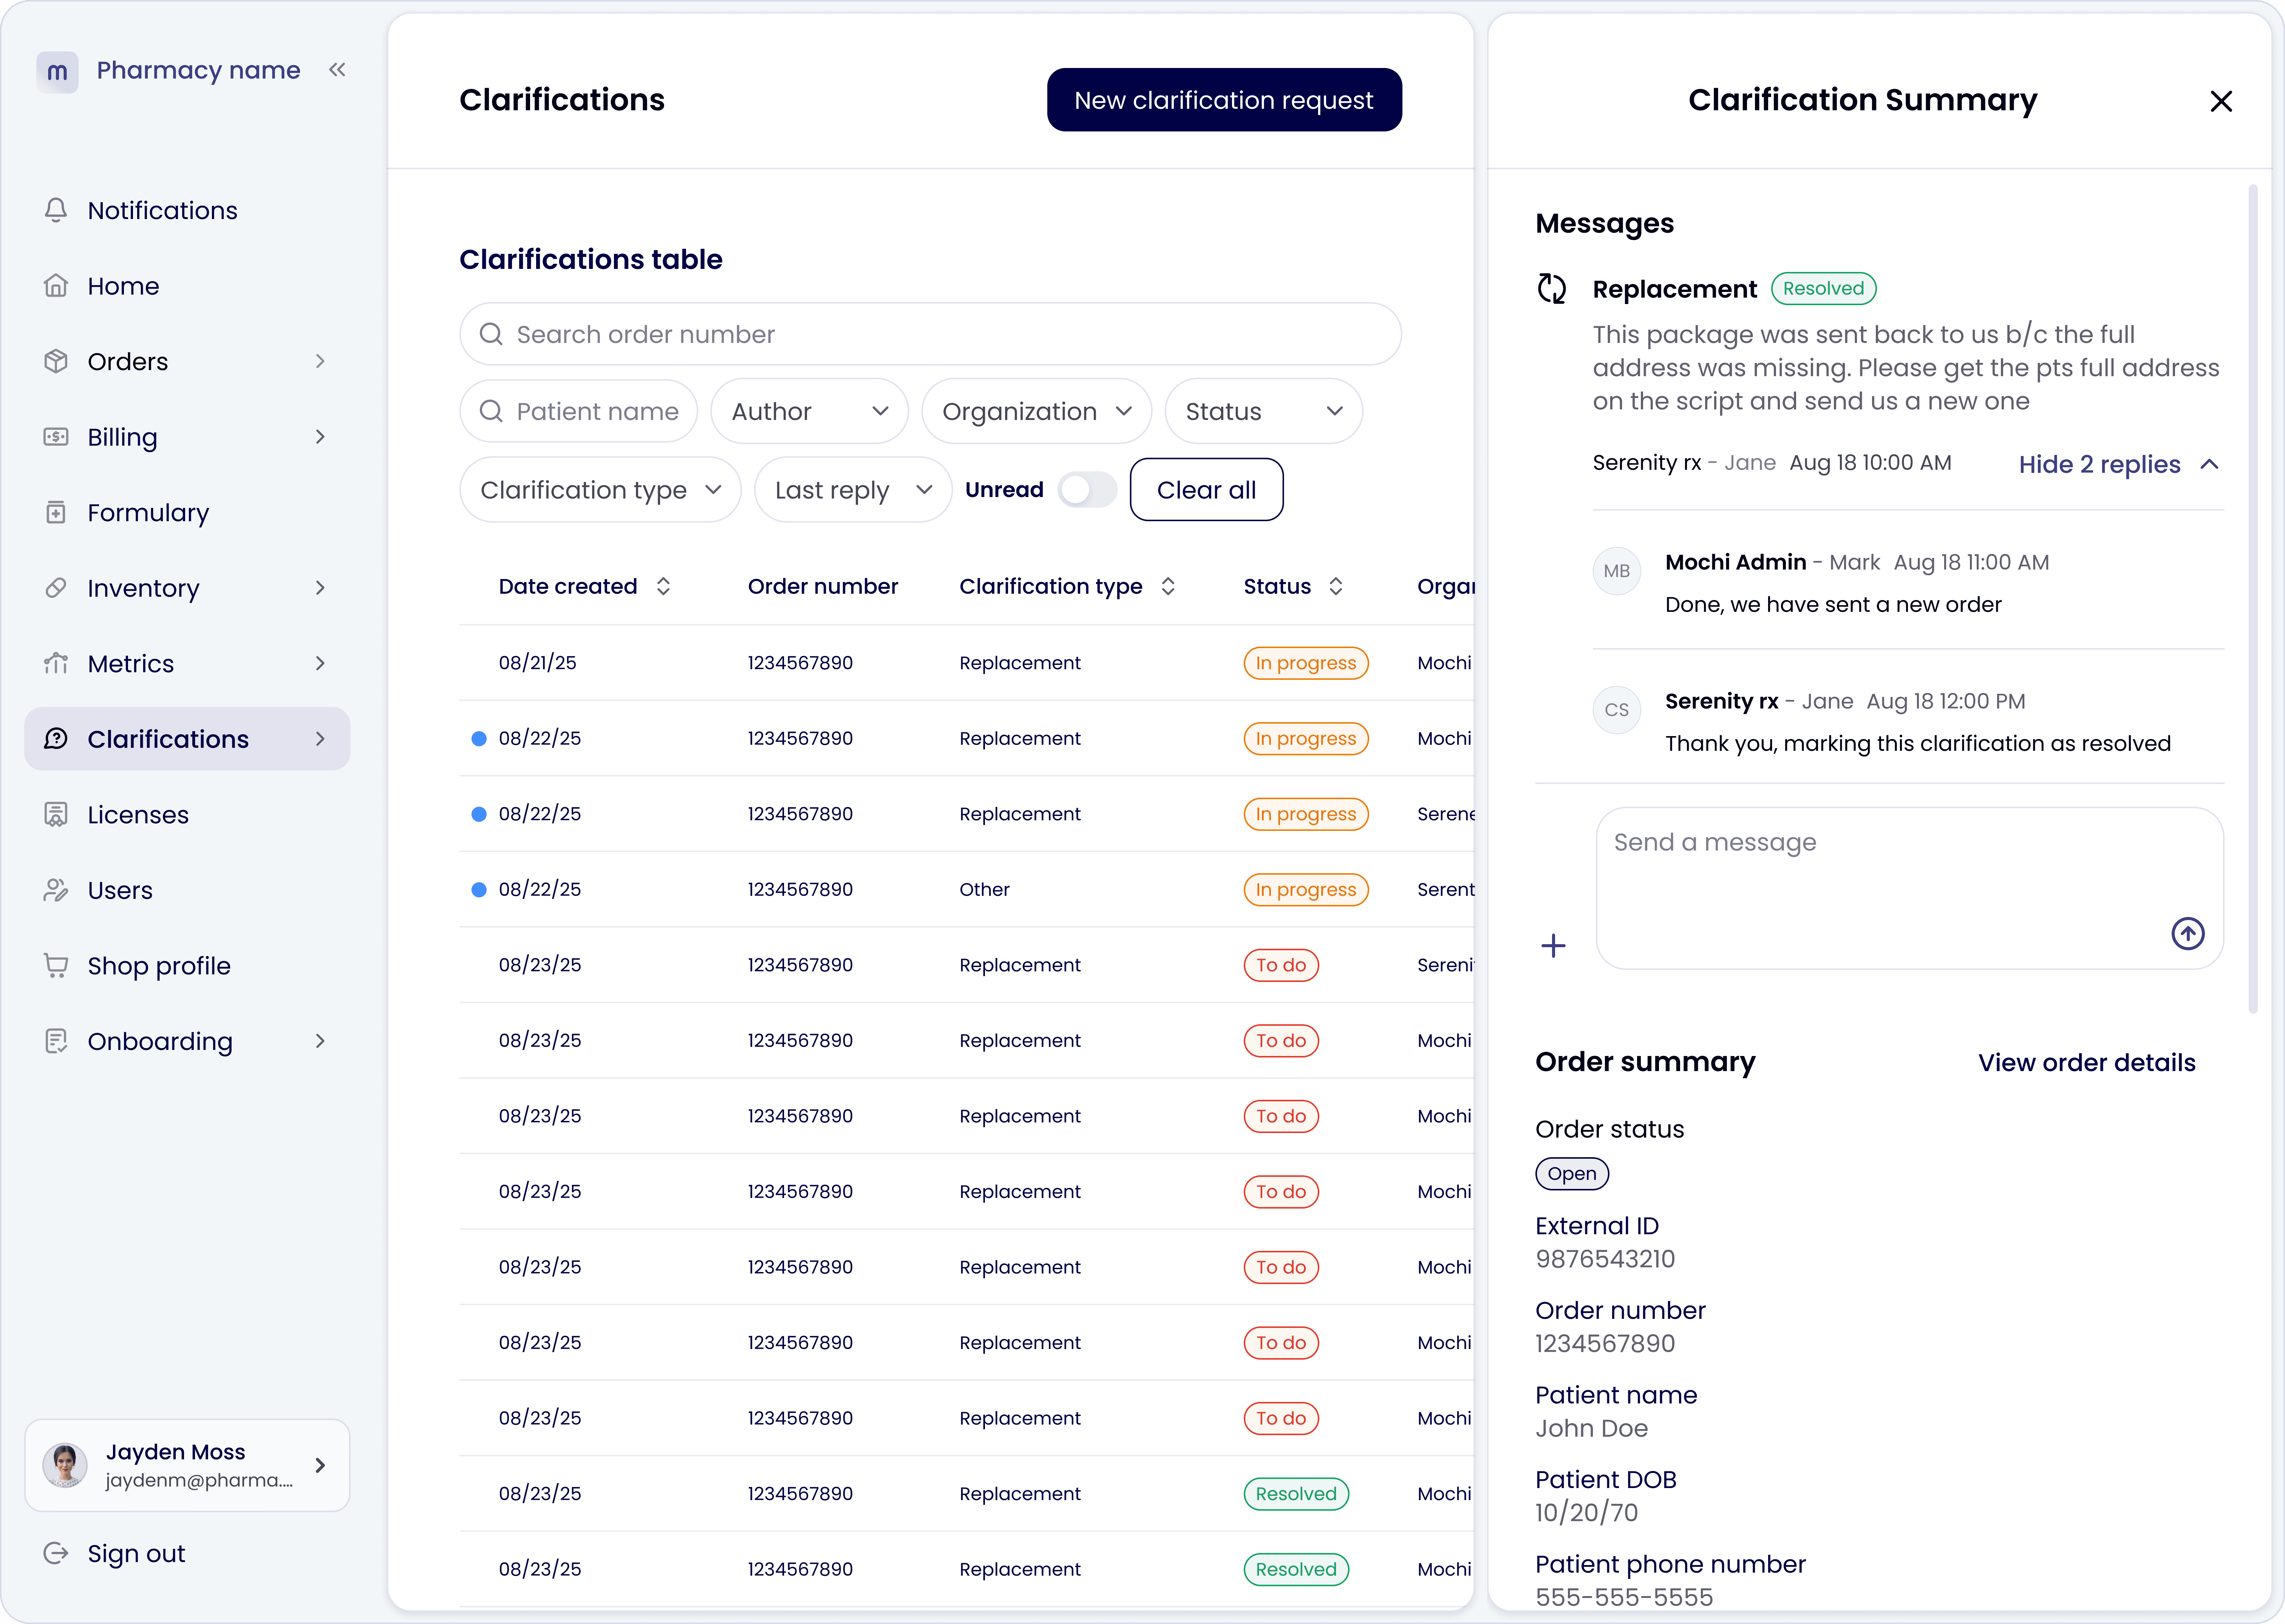
Task: Close the Clarification Summary panel
Action: (x=2221, y=101)
